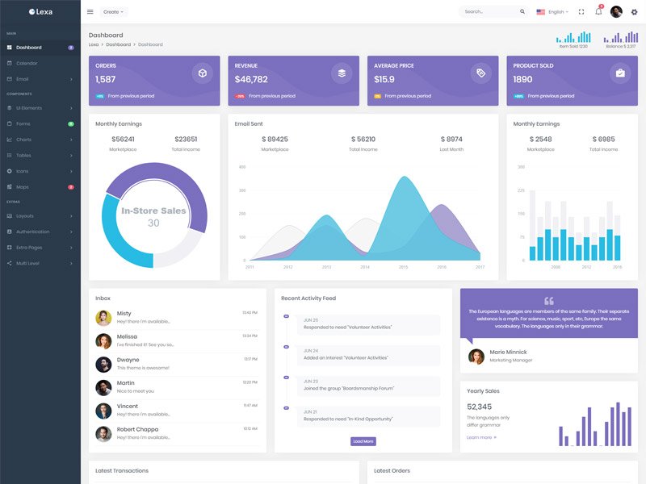Click the Orders card box icon
Image resolution: width=646 pixels, height=484 pixels.
203,73
